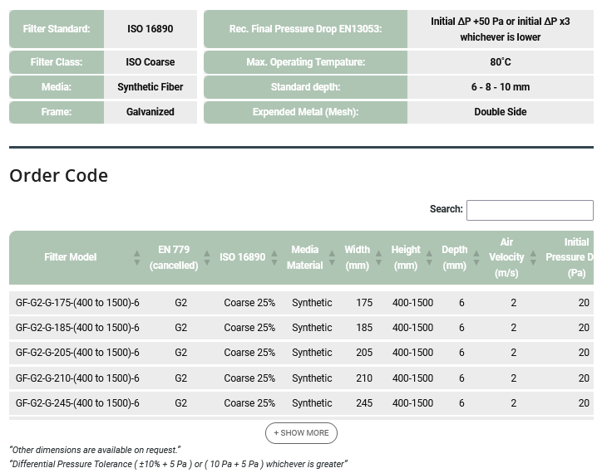
Task: Click the Double Side mesh value cell
Action: tap(501, 112)
